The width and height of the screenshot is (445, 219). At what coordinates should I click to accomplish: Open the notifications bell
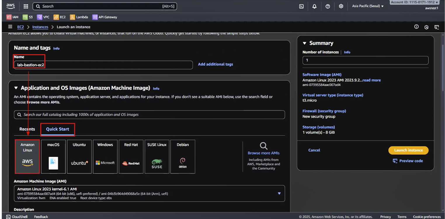pyautogui.click(x=314, y=6)
